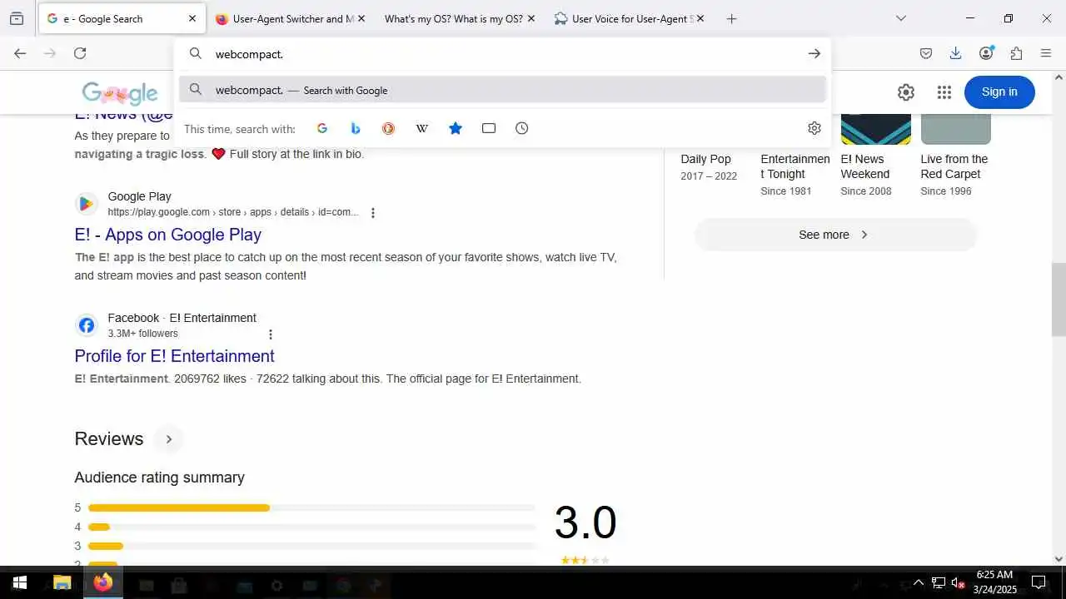The width and height of the screenshot is (1066, 599).
Task: Open the Google apps grid
Action: tap(944, 92)
